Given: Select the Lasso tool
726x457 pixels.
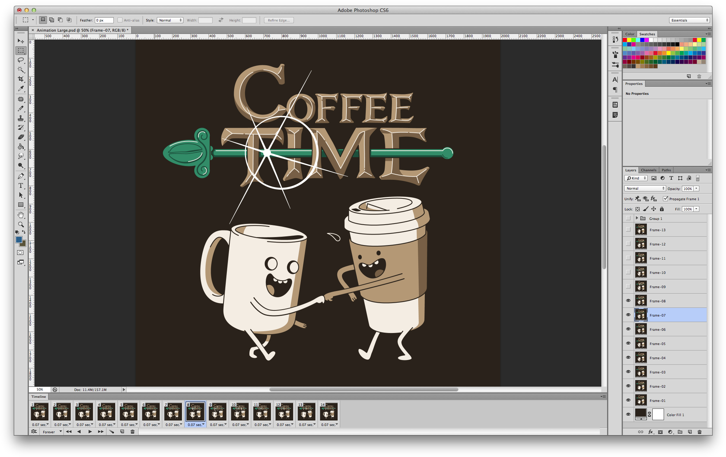Looking at the screenshot, I should [21, 60].
